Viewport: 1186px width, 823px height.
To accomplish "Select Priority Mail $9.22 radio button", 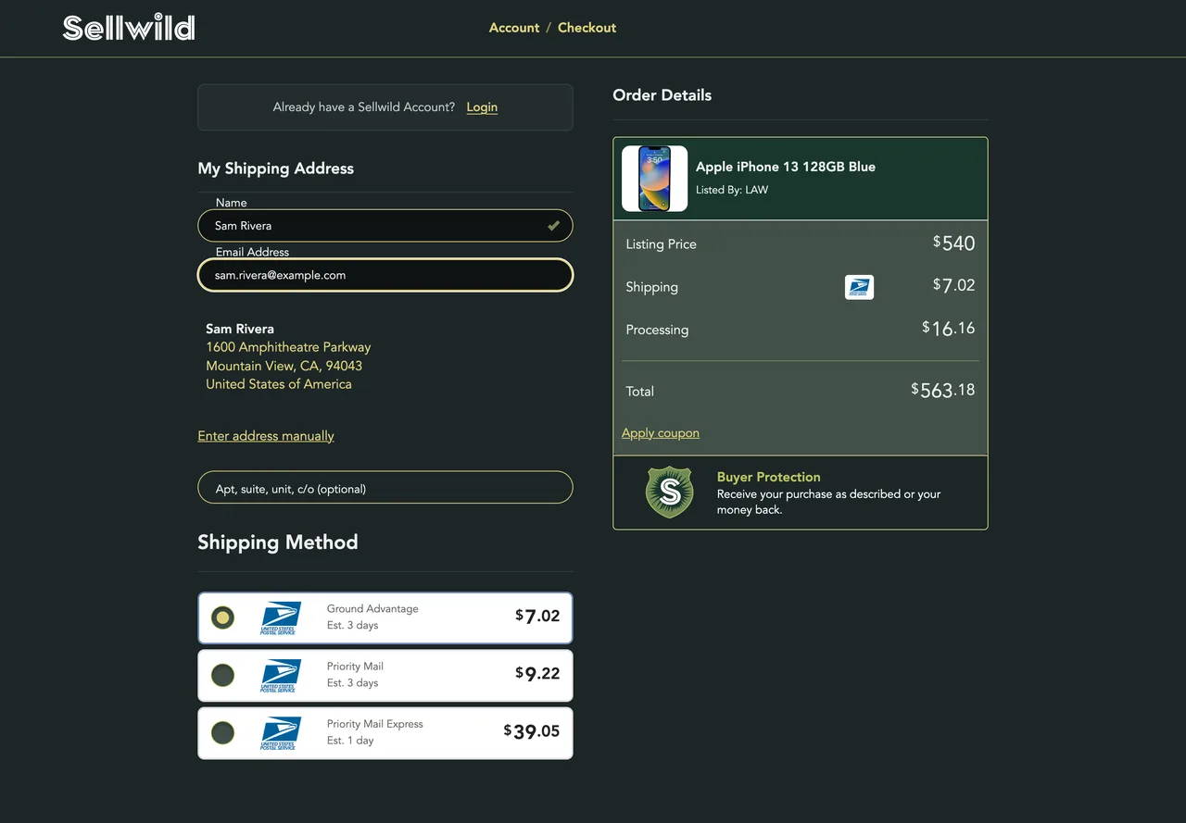I will [x=222, y=676].
